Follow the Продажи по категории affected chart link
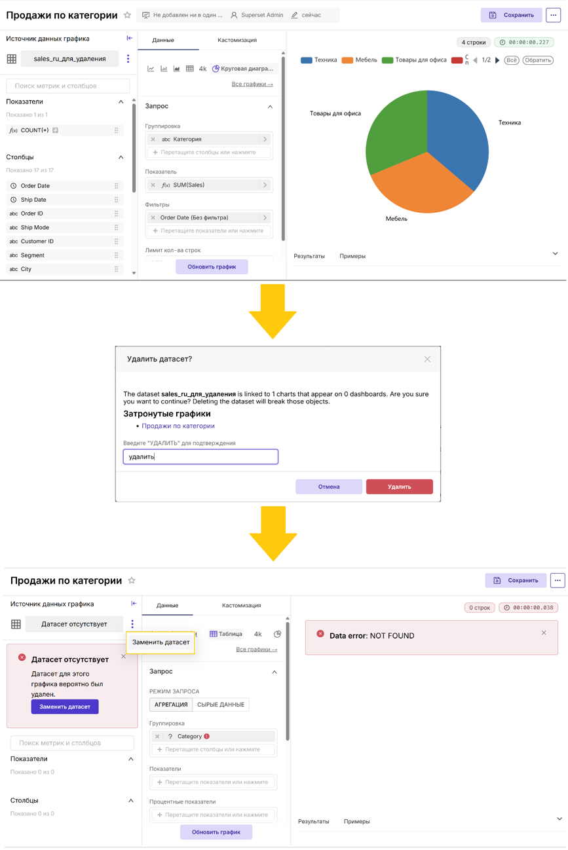The width and height of the screenshot is (568, 850). pyautogui.click(x=178, y=426)
